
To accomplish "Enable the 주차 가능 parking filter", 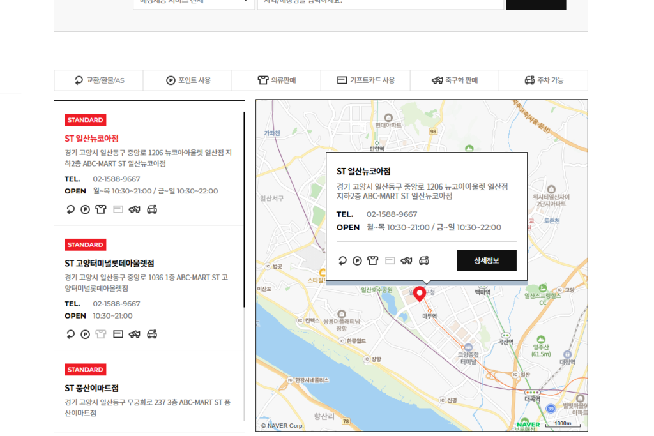I will (x=543, y=80).
